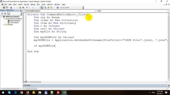170x95 pixels.
Task: Click the Paste clipboard icon
Action: (20, 8)
